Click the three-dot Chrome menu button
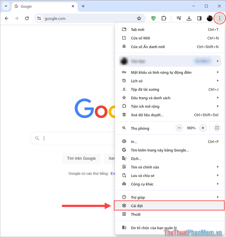 click(220, 18)
